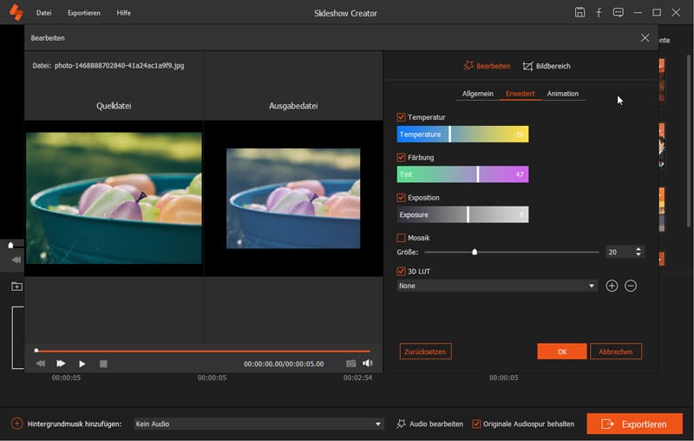Switch to the Allgemein tab

pyautogui.click(x=478, y=94)
